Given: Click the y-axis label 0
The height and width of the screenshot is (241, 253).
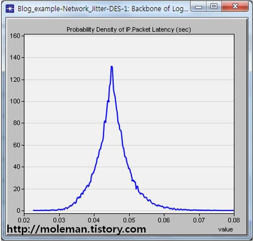Looking at the screenshot, I should tap(18, 210).
